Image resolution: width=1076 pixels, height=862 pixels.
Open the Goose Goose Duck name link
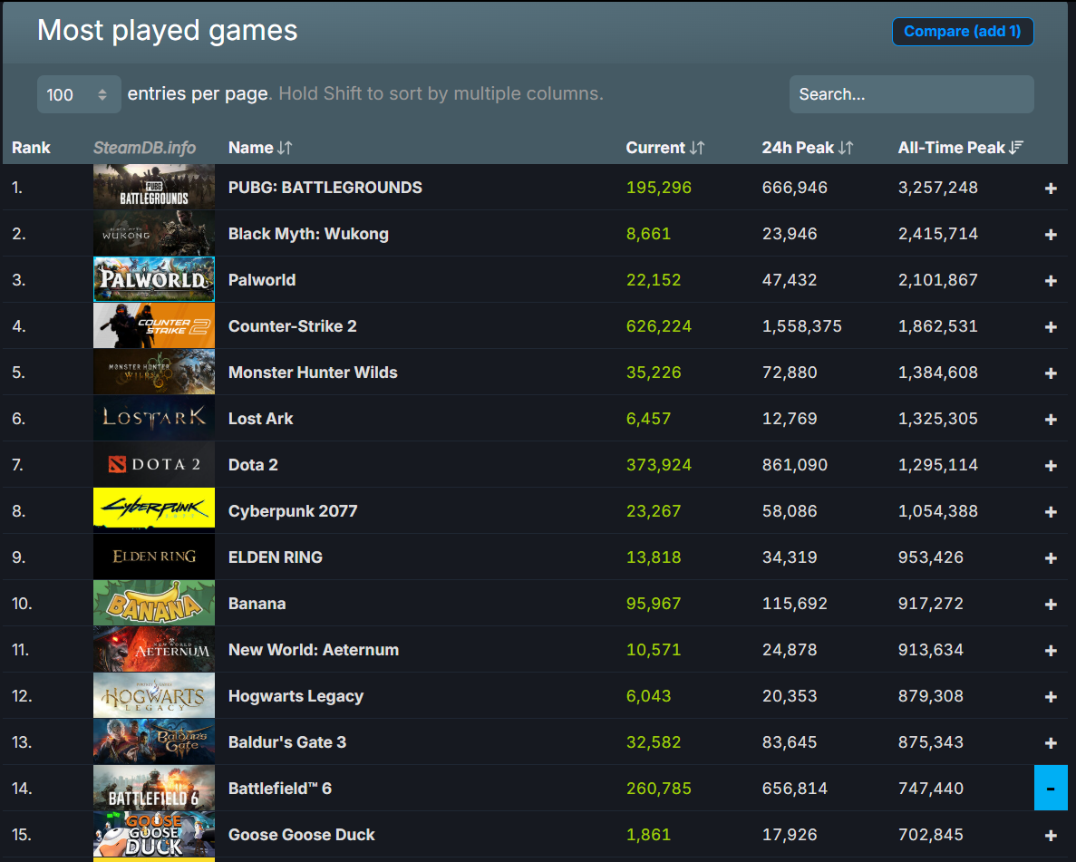[301, 835]
